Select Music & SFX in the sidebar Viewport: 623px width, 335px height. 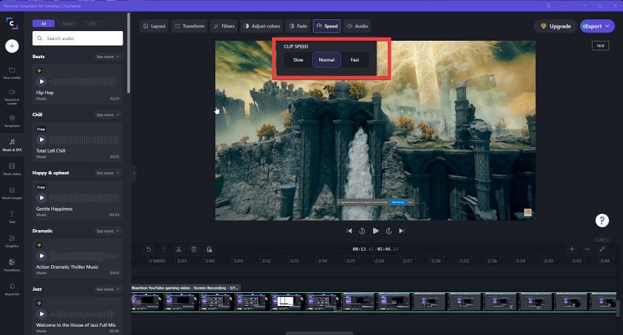12,145
